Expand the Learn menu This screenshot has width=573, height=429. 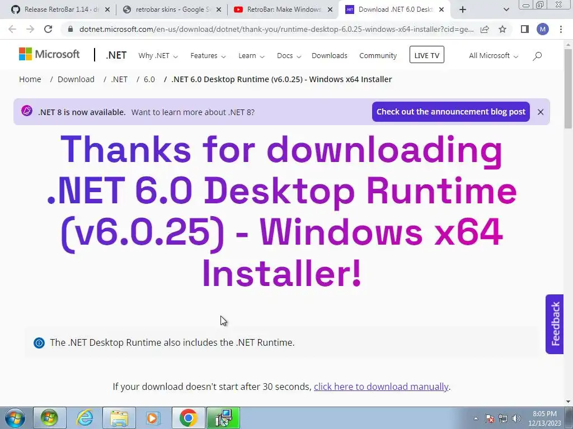pos(251,56)
